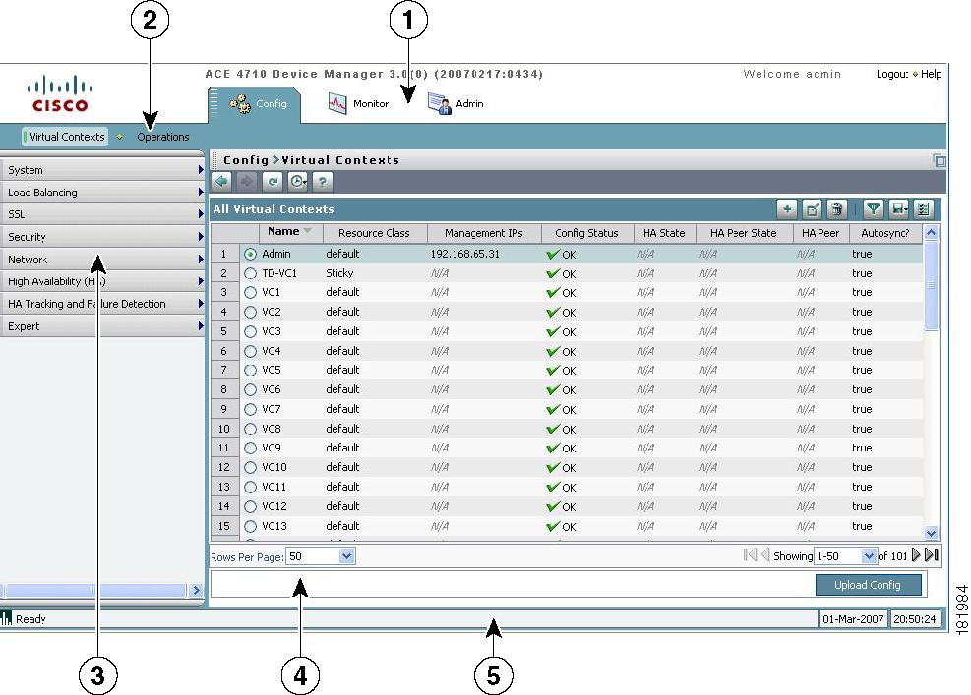Refresh the Virtual Contexts view
This screenshot has width=971, height=695.
pyautogui.click(x=273, y=181)
